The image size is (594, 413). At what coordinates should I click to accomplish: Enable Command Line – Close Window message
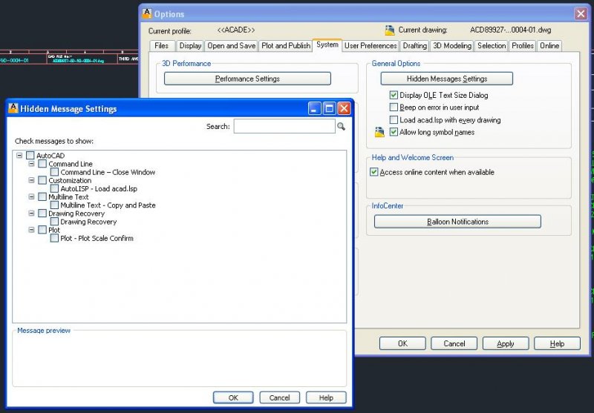click(54, 172)
